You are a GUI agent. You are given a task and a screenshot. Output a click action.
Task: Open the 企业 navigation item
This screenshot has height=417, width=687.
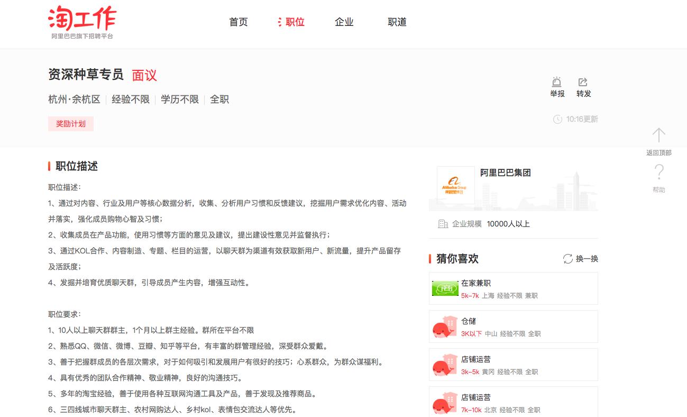click(x=344, y=22)
